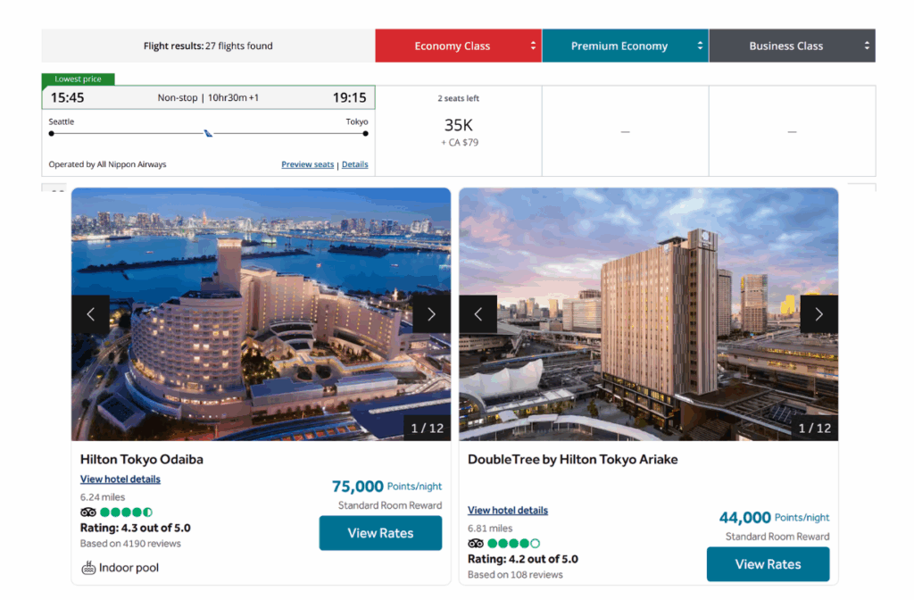Image resolution: width=914 pixels, height=600 pixels.
Task: Click the TripAdvisor owl icon for Hilton Odaiba
Action: coord(88,512)
